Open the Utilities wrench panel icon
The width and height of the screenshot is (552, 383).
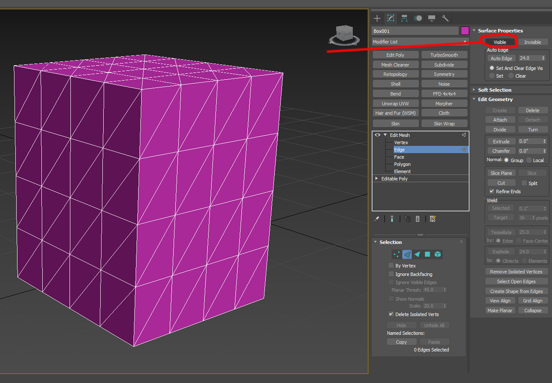pyautogui.click(x=445, y=18)
